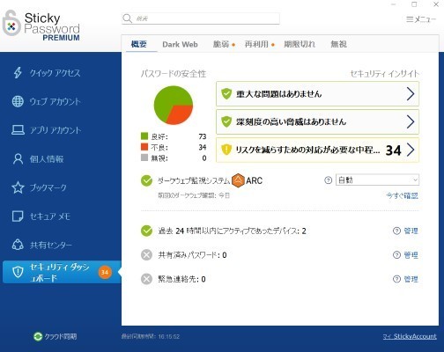Viewport: 444px width, 352px height.
Task: Click the password safety pie chart
Action: point(174,105)
